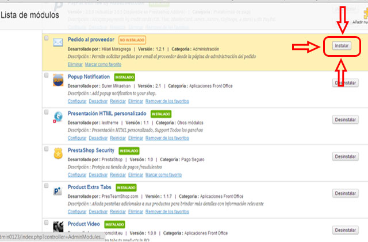Mark PrestaShop Security as favorite
Image resolution: width=368 pixels, height=242 pixels.
click(x=163, y=175)
